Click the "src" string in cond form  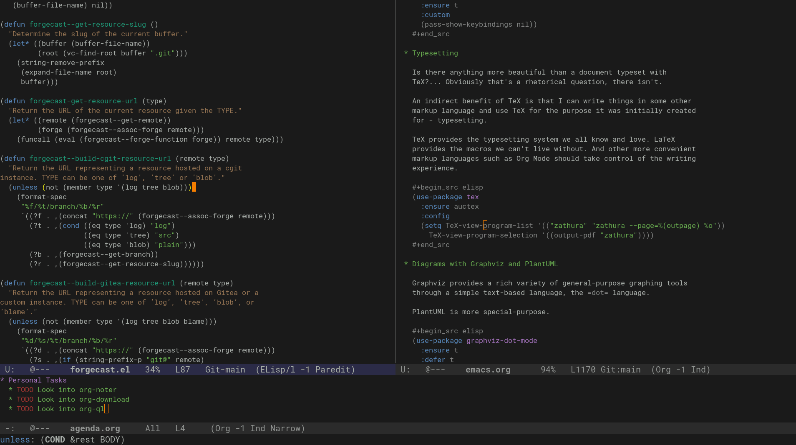[x=165, y=235]
